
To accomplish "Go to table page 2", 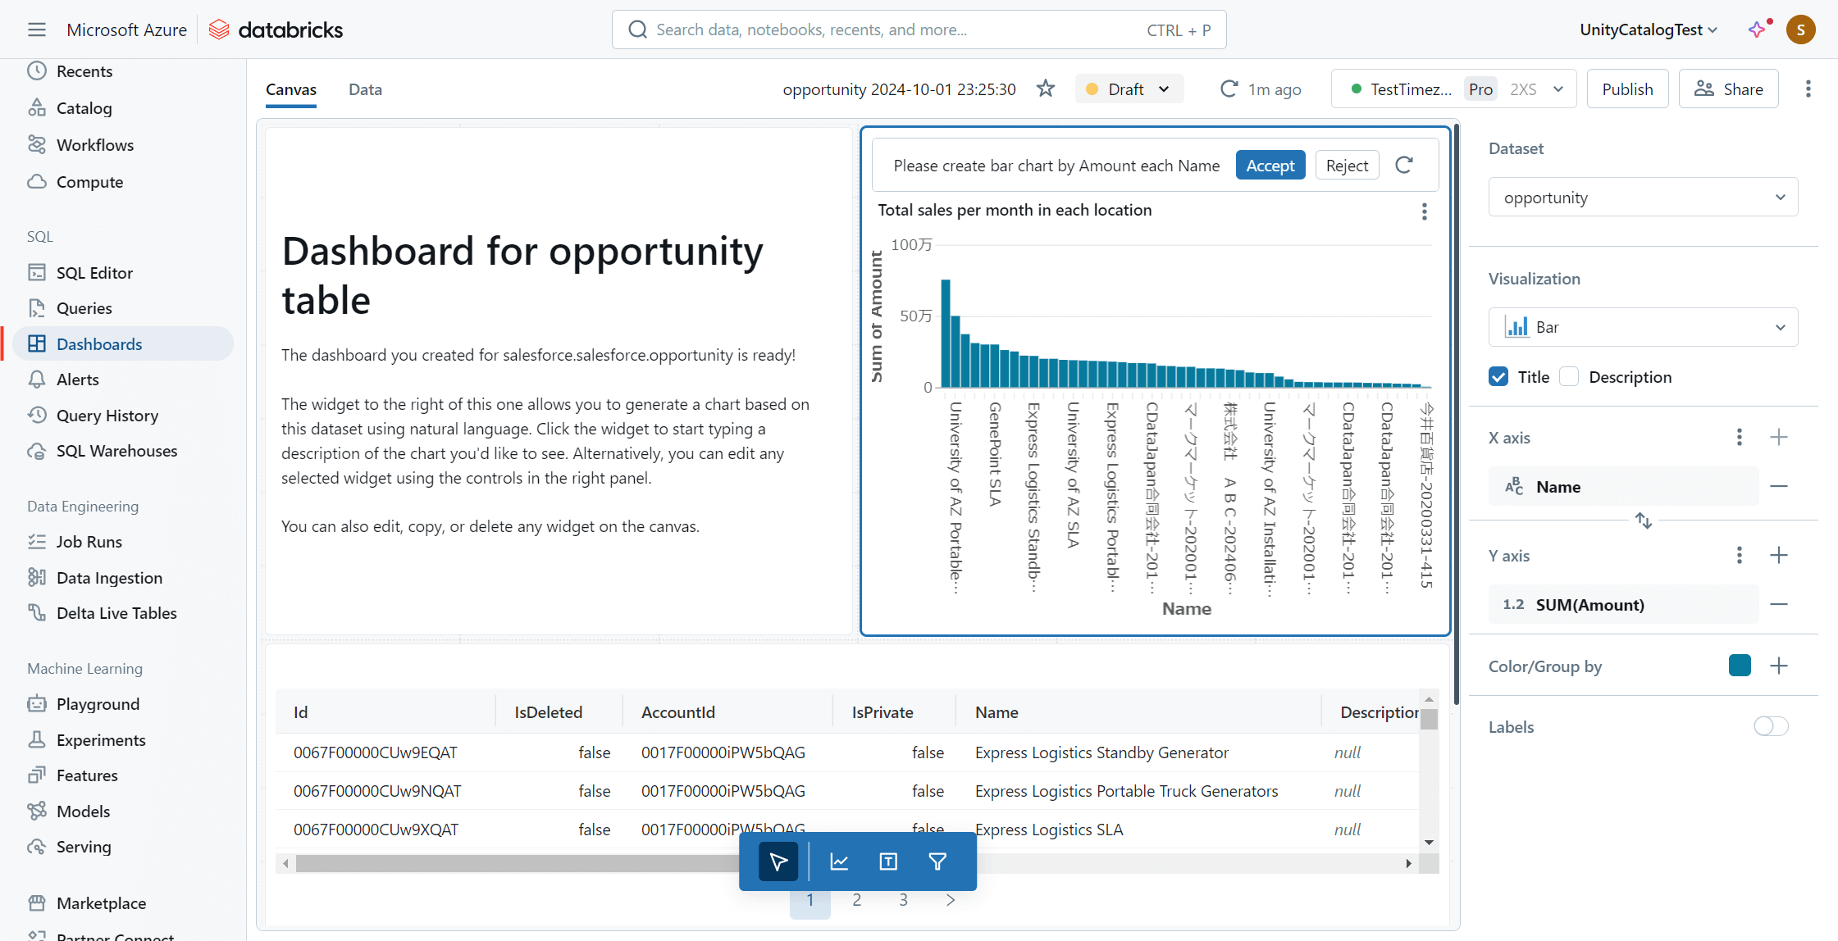I will point(857,900).
